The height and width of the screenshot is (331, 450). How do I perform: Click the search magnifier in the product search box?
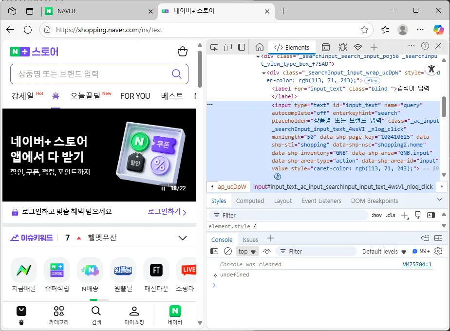tap(176, 74)
